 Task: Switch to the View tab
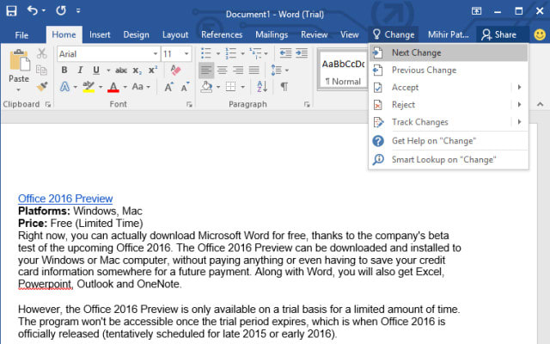tap(350, 34)
